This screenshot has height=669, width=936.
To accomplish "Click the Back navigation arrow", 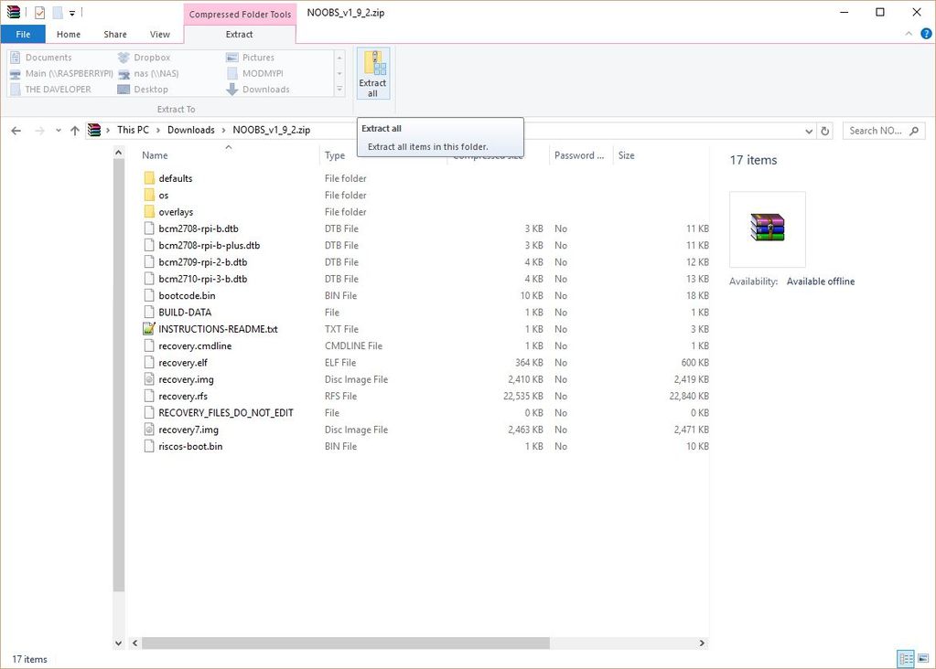I will click(16, 131).
